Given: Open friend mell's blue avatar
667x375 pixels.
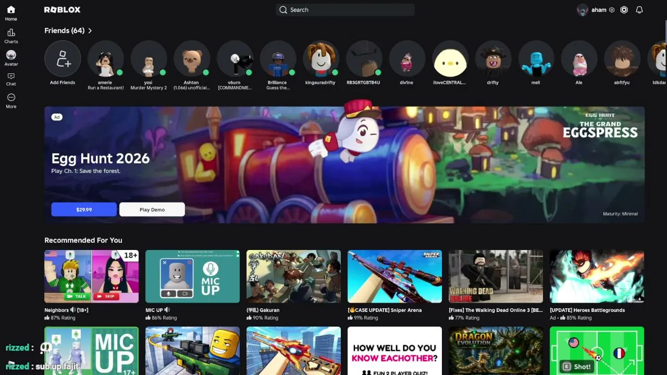Looking at the screenshot, I should point(537,59).
